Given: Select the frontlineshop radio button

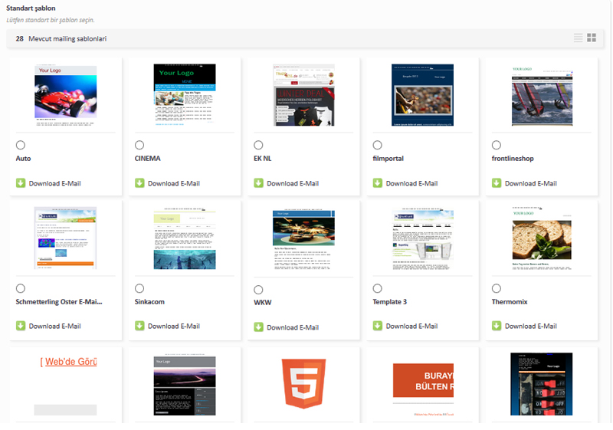Looking at the screenshot, I should (x=497, y=145).
